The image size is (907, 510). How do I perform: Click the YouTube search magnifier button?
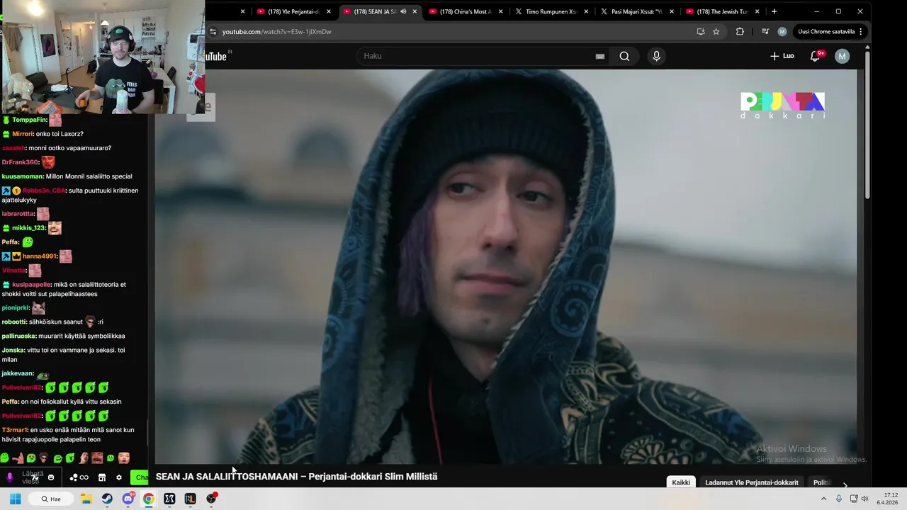[624, 56]
